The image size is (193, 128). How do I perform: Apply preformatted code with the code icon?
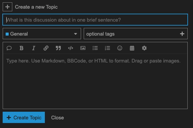(x=70, y=48)
